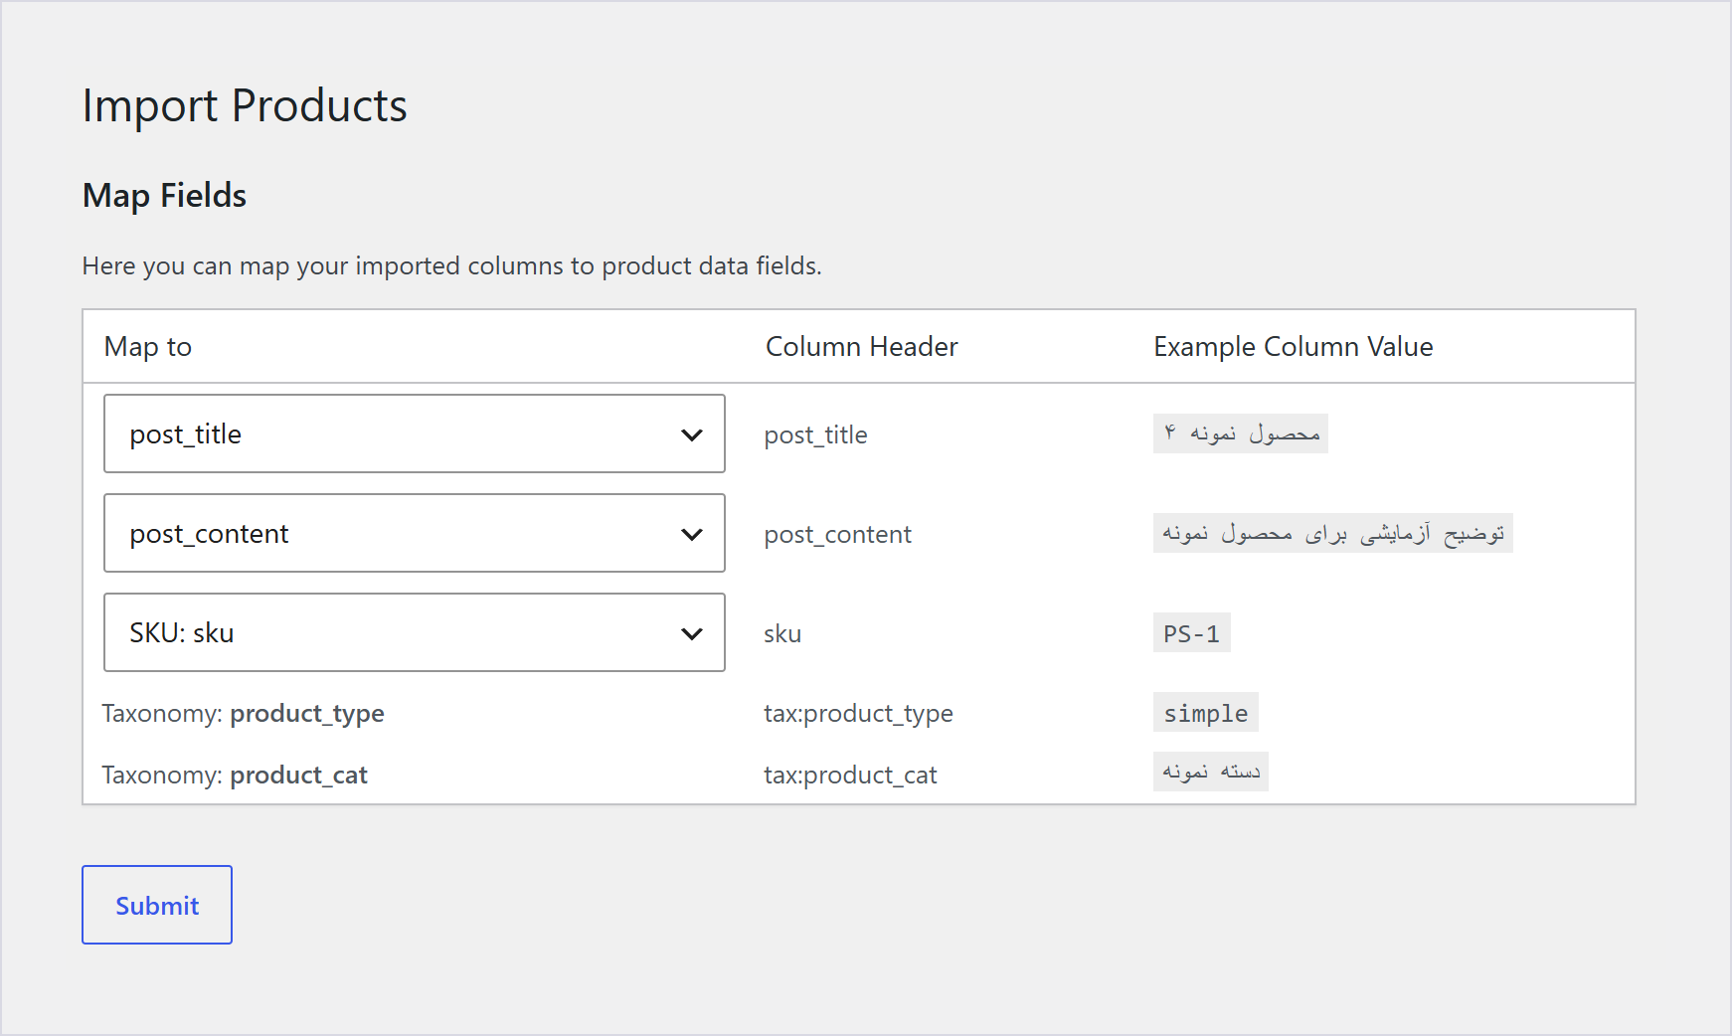Select the post_title column header text
Viewport: 1732px width, 1036px height.
coord(815,435)
